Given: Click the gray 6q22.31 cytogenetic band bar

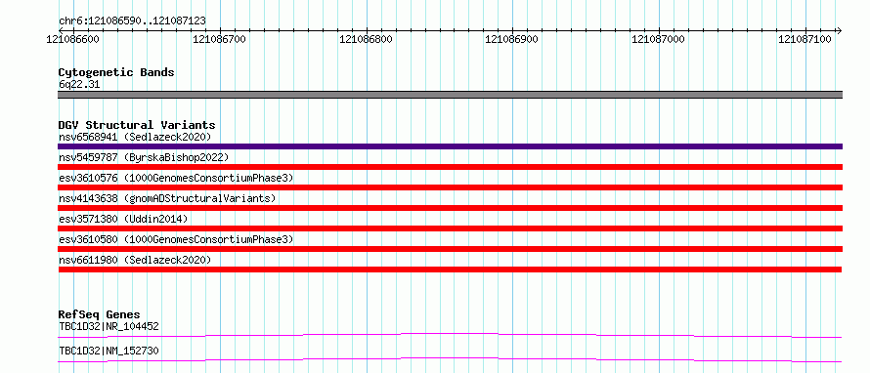Looking at the screenshot, I should point(450,95).
